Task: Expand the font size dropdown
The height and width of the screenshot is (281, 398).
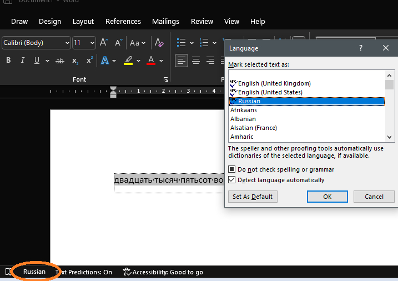Action: pyautogui.click(x=92, y=43)
